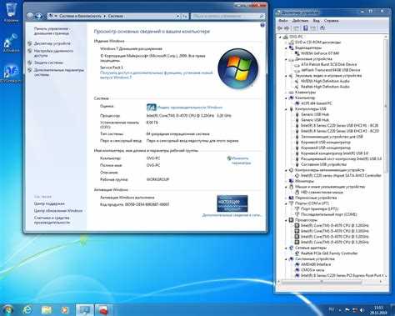Collapse Контроллеры USB node
Image resolution: width=395 pixels, height=316 pixels.
pos(286,109)
